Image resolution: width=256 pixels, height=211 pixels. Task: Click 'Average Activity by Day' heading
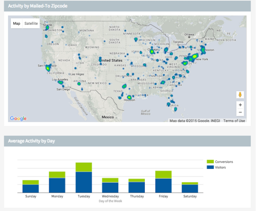[31, 141]
